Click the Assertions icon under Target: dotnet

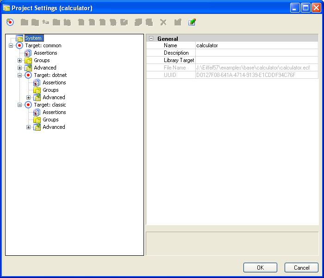click(x=37, y=82)
